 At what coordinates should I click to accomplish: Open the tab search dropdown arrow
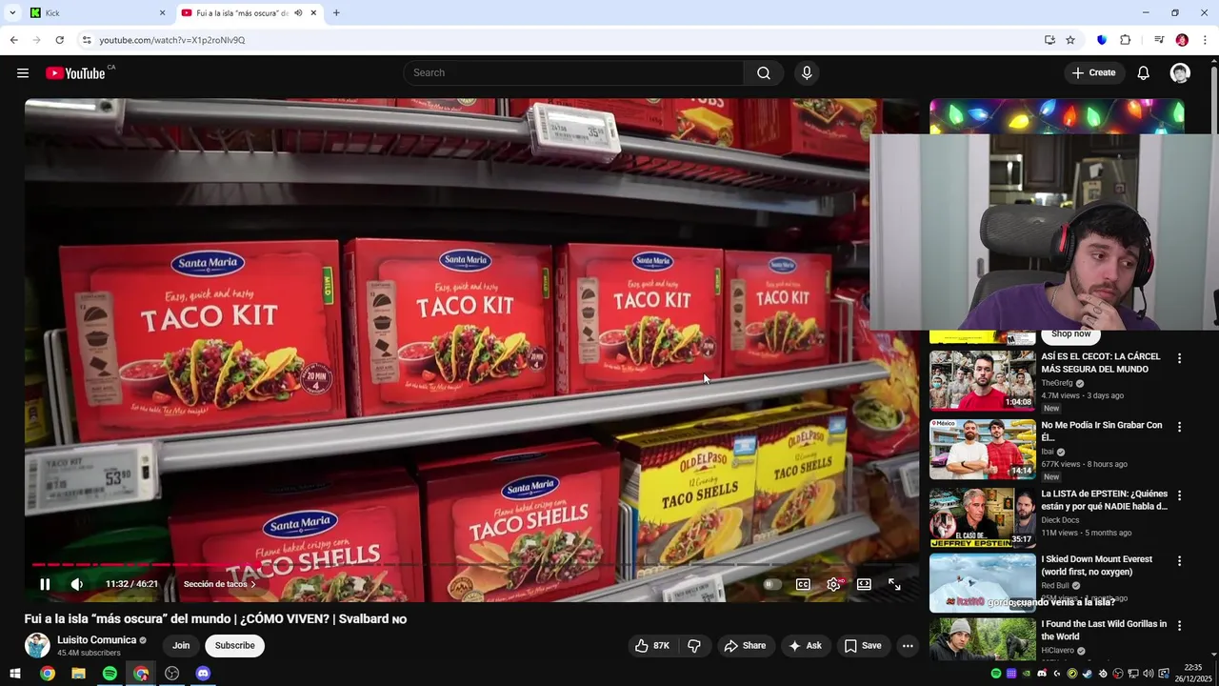(x=12, y=13)
